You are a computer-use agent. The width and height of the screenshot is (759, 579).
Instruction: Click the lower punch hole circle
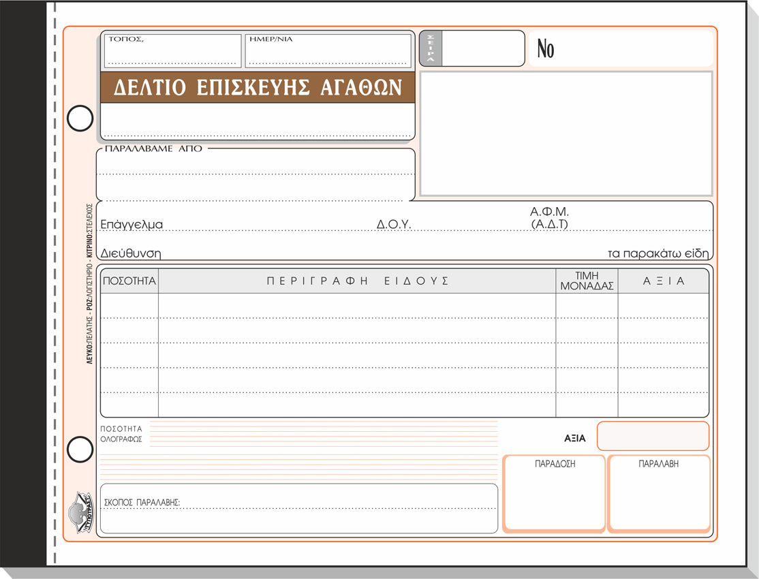80,450
